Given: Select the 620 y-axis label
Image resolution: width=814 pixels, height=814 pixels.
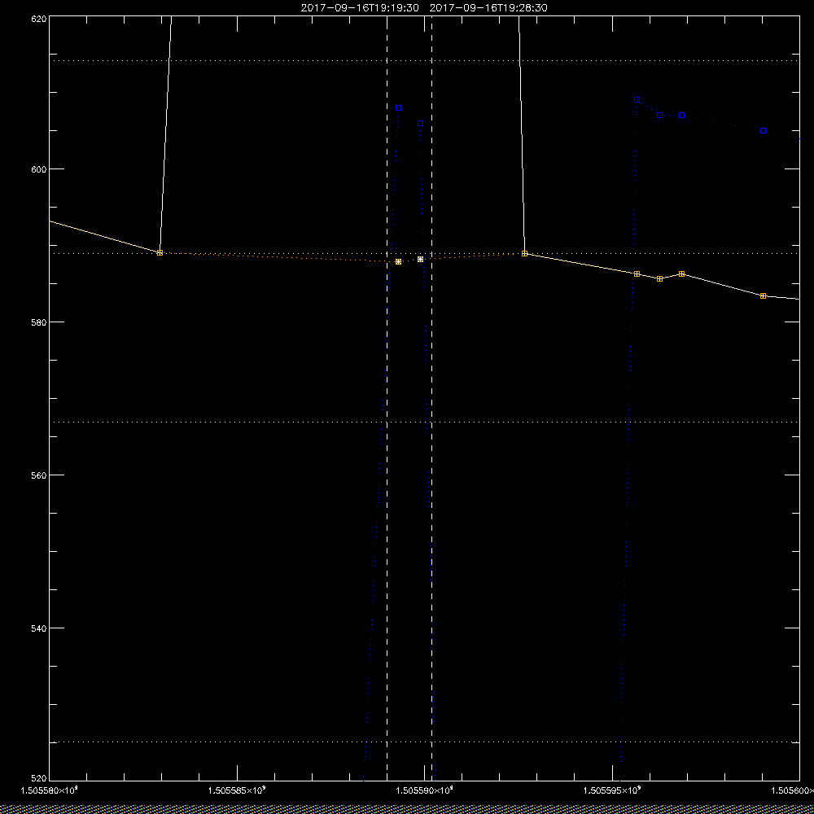Looking at the screenshot, I should 39,19.
